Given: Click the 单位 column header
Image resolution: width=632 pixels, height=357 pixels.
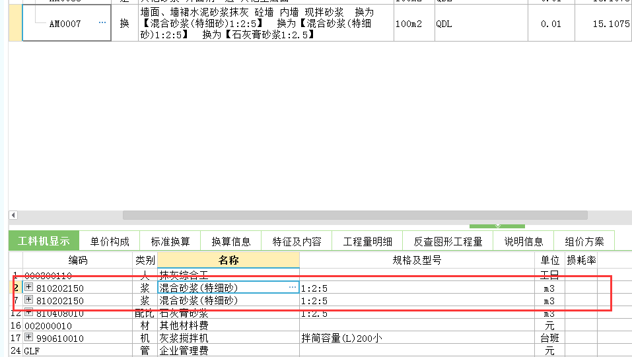Looking at the screenshot, I should tap(549, 260).
